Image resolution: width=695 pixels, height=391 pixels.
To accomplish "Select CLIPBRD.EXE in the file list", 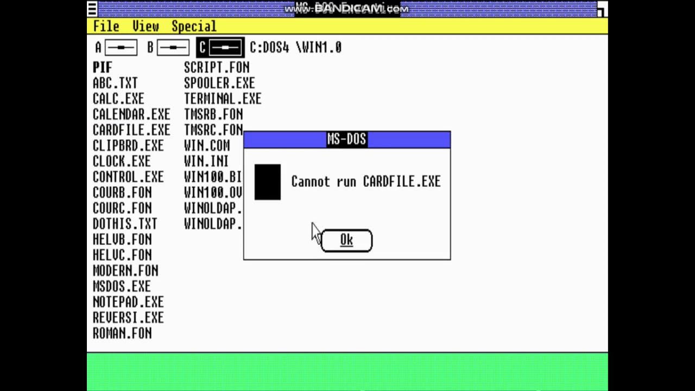I will pyautogui.click(x=128, y=146).
